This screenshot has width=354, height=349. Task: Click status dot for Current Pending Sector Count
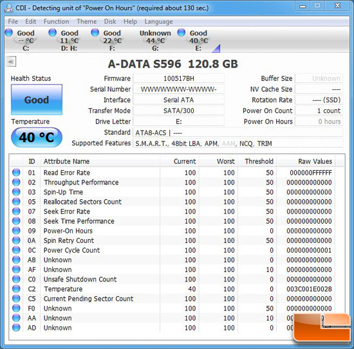pyautogui.click(x=16, y=298)
